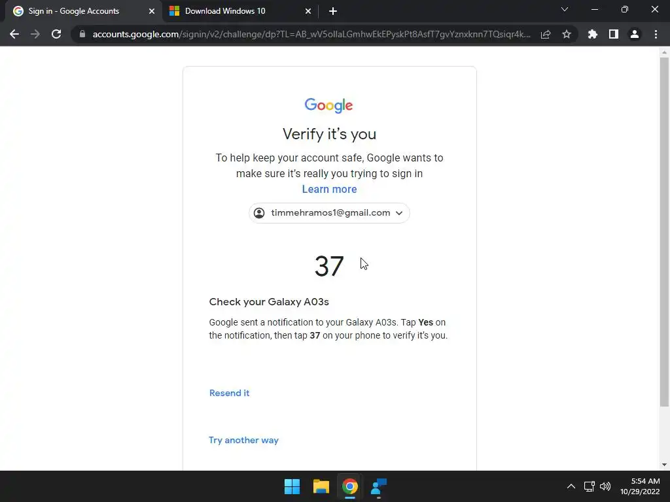The width and height of the screenshot is (670, 502).
Task: Restore down the Chrome window
Action: [x=625, y=9]
